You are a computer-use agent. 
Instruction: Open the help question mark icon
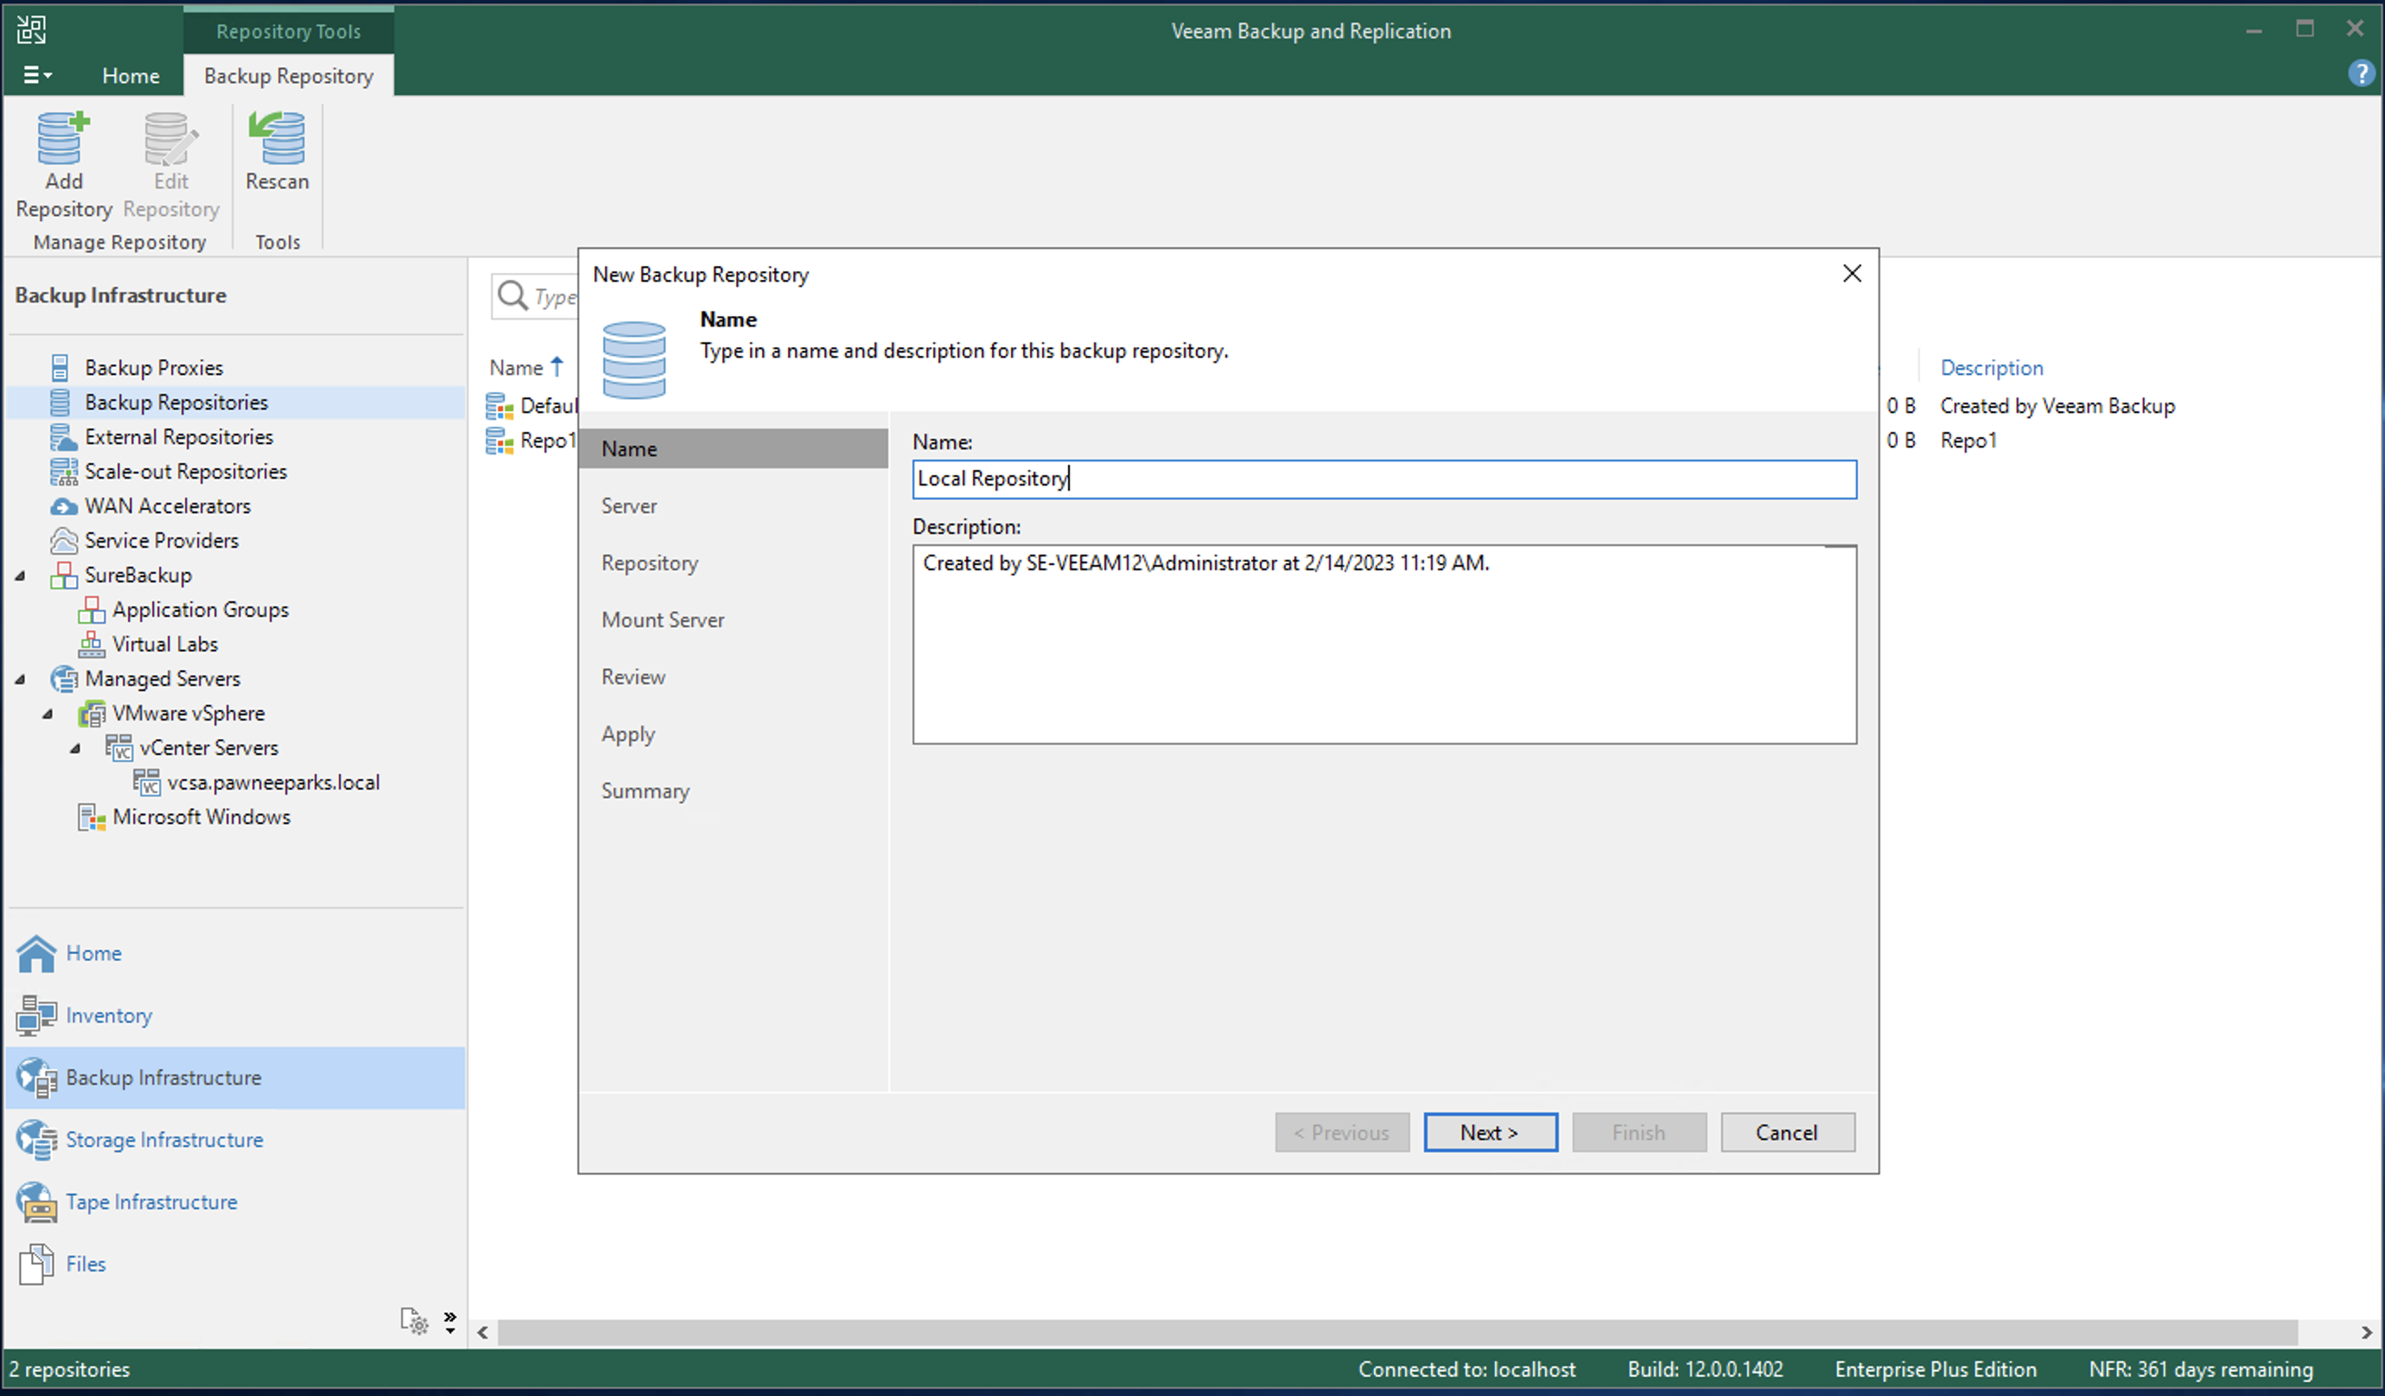tap(2362, 73)
